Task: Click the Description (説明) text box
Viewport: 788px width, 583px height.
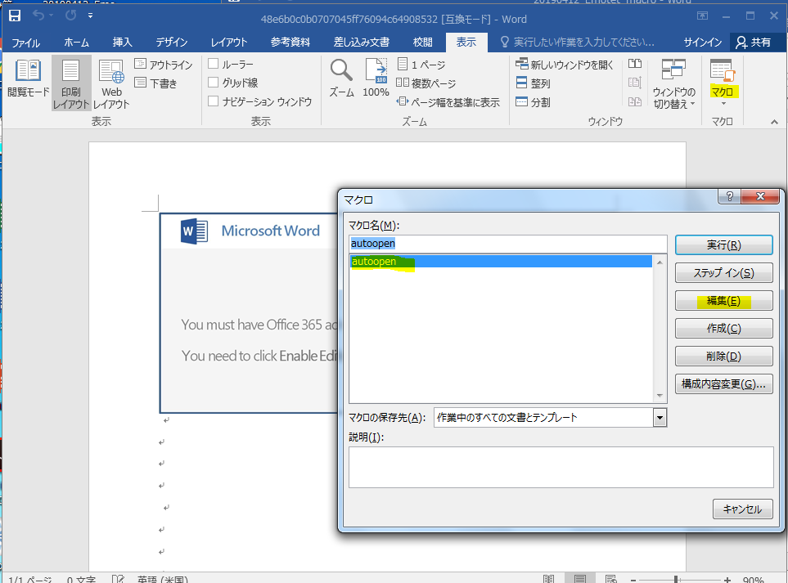Action: coord(561,467)
